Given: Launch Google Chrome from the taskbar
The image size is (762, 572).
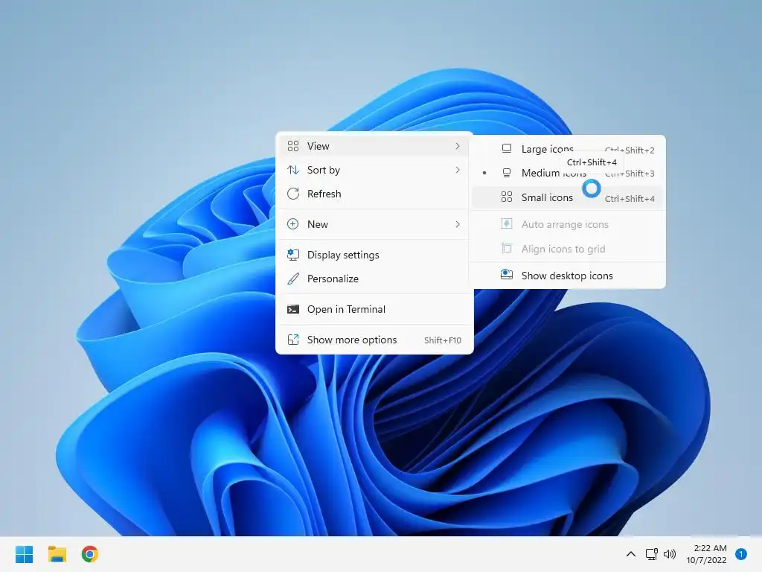Looking at the screenshot, I should pyautogui.click(x=90, y=554).
